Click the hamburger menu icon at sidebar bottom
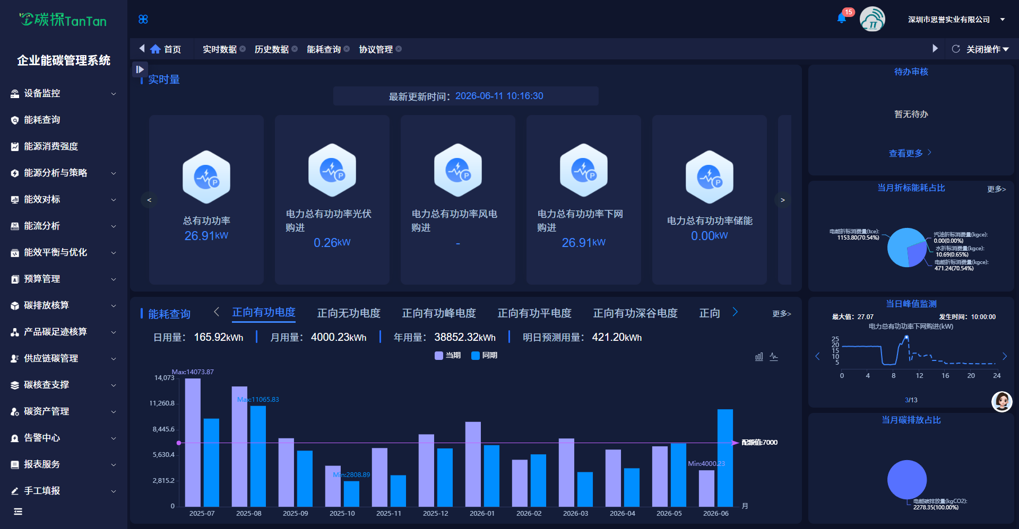The image size is (1019, 529). pyautogui.click(x=18, y=512)
